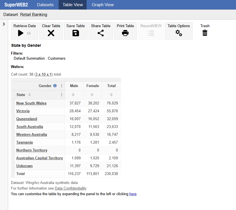Click the Data Confidentiality link
This screenshot has width=236, height=210.
70,188
